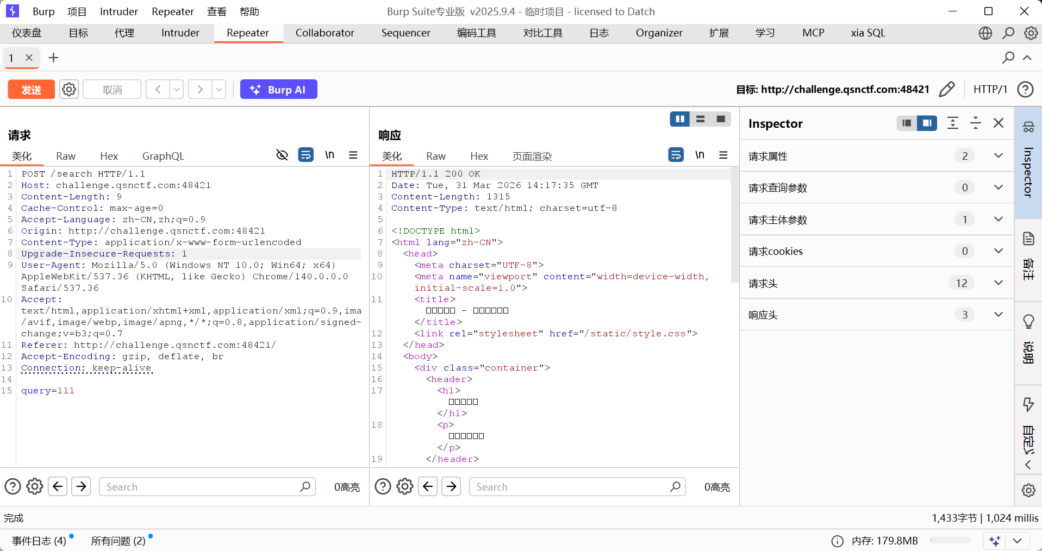Open the history forward dropdown arrow

pos(219,89)
